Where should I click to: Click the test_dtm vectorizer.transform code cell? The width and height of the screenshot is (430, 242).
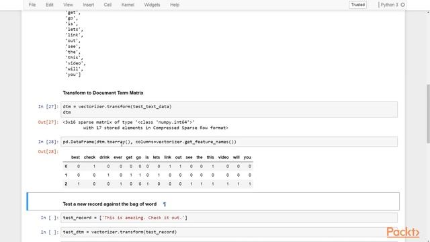pyautogui.click(x=229, y=232)
